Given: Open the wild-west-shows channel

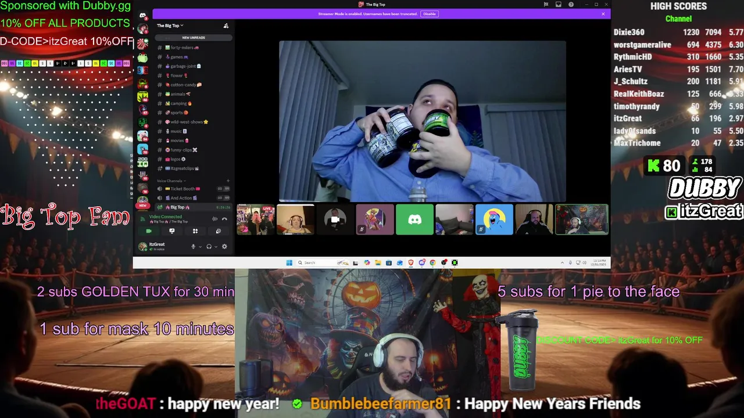Looking at the screenshot, I should pyautogui.click(x=194, y=122).
